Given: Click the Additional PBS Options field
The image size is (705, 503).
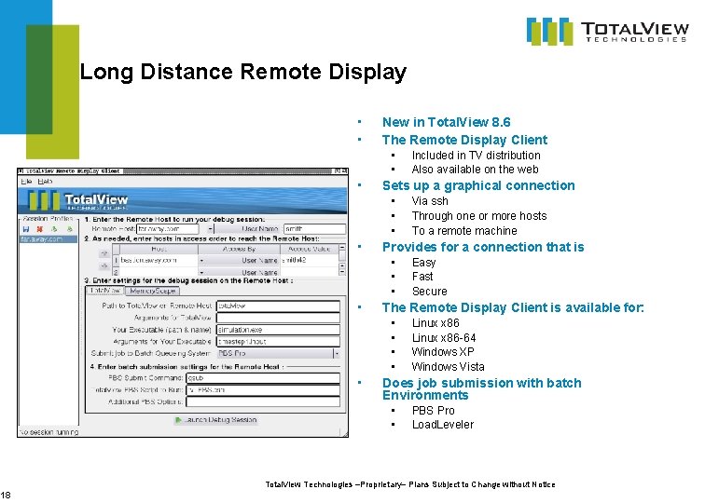Looking at the screenshot, I should [263, 402].
